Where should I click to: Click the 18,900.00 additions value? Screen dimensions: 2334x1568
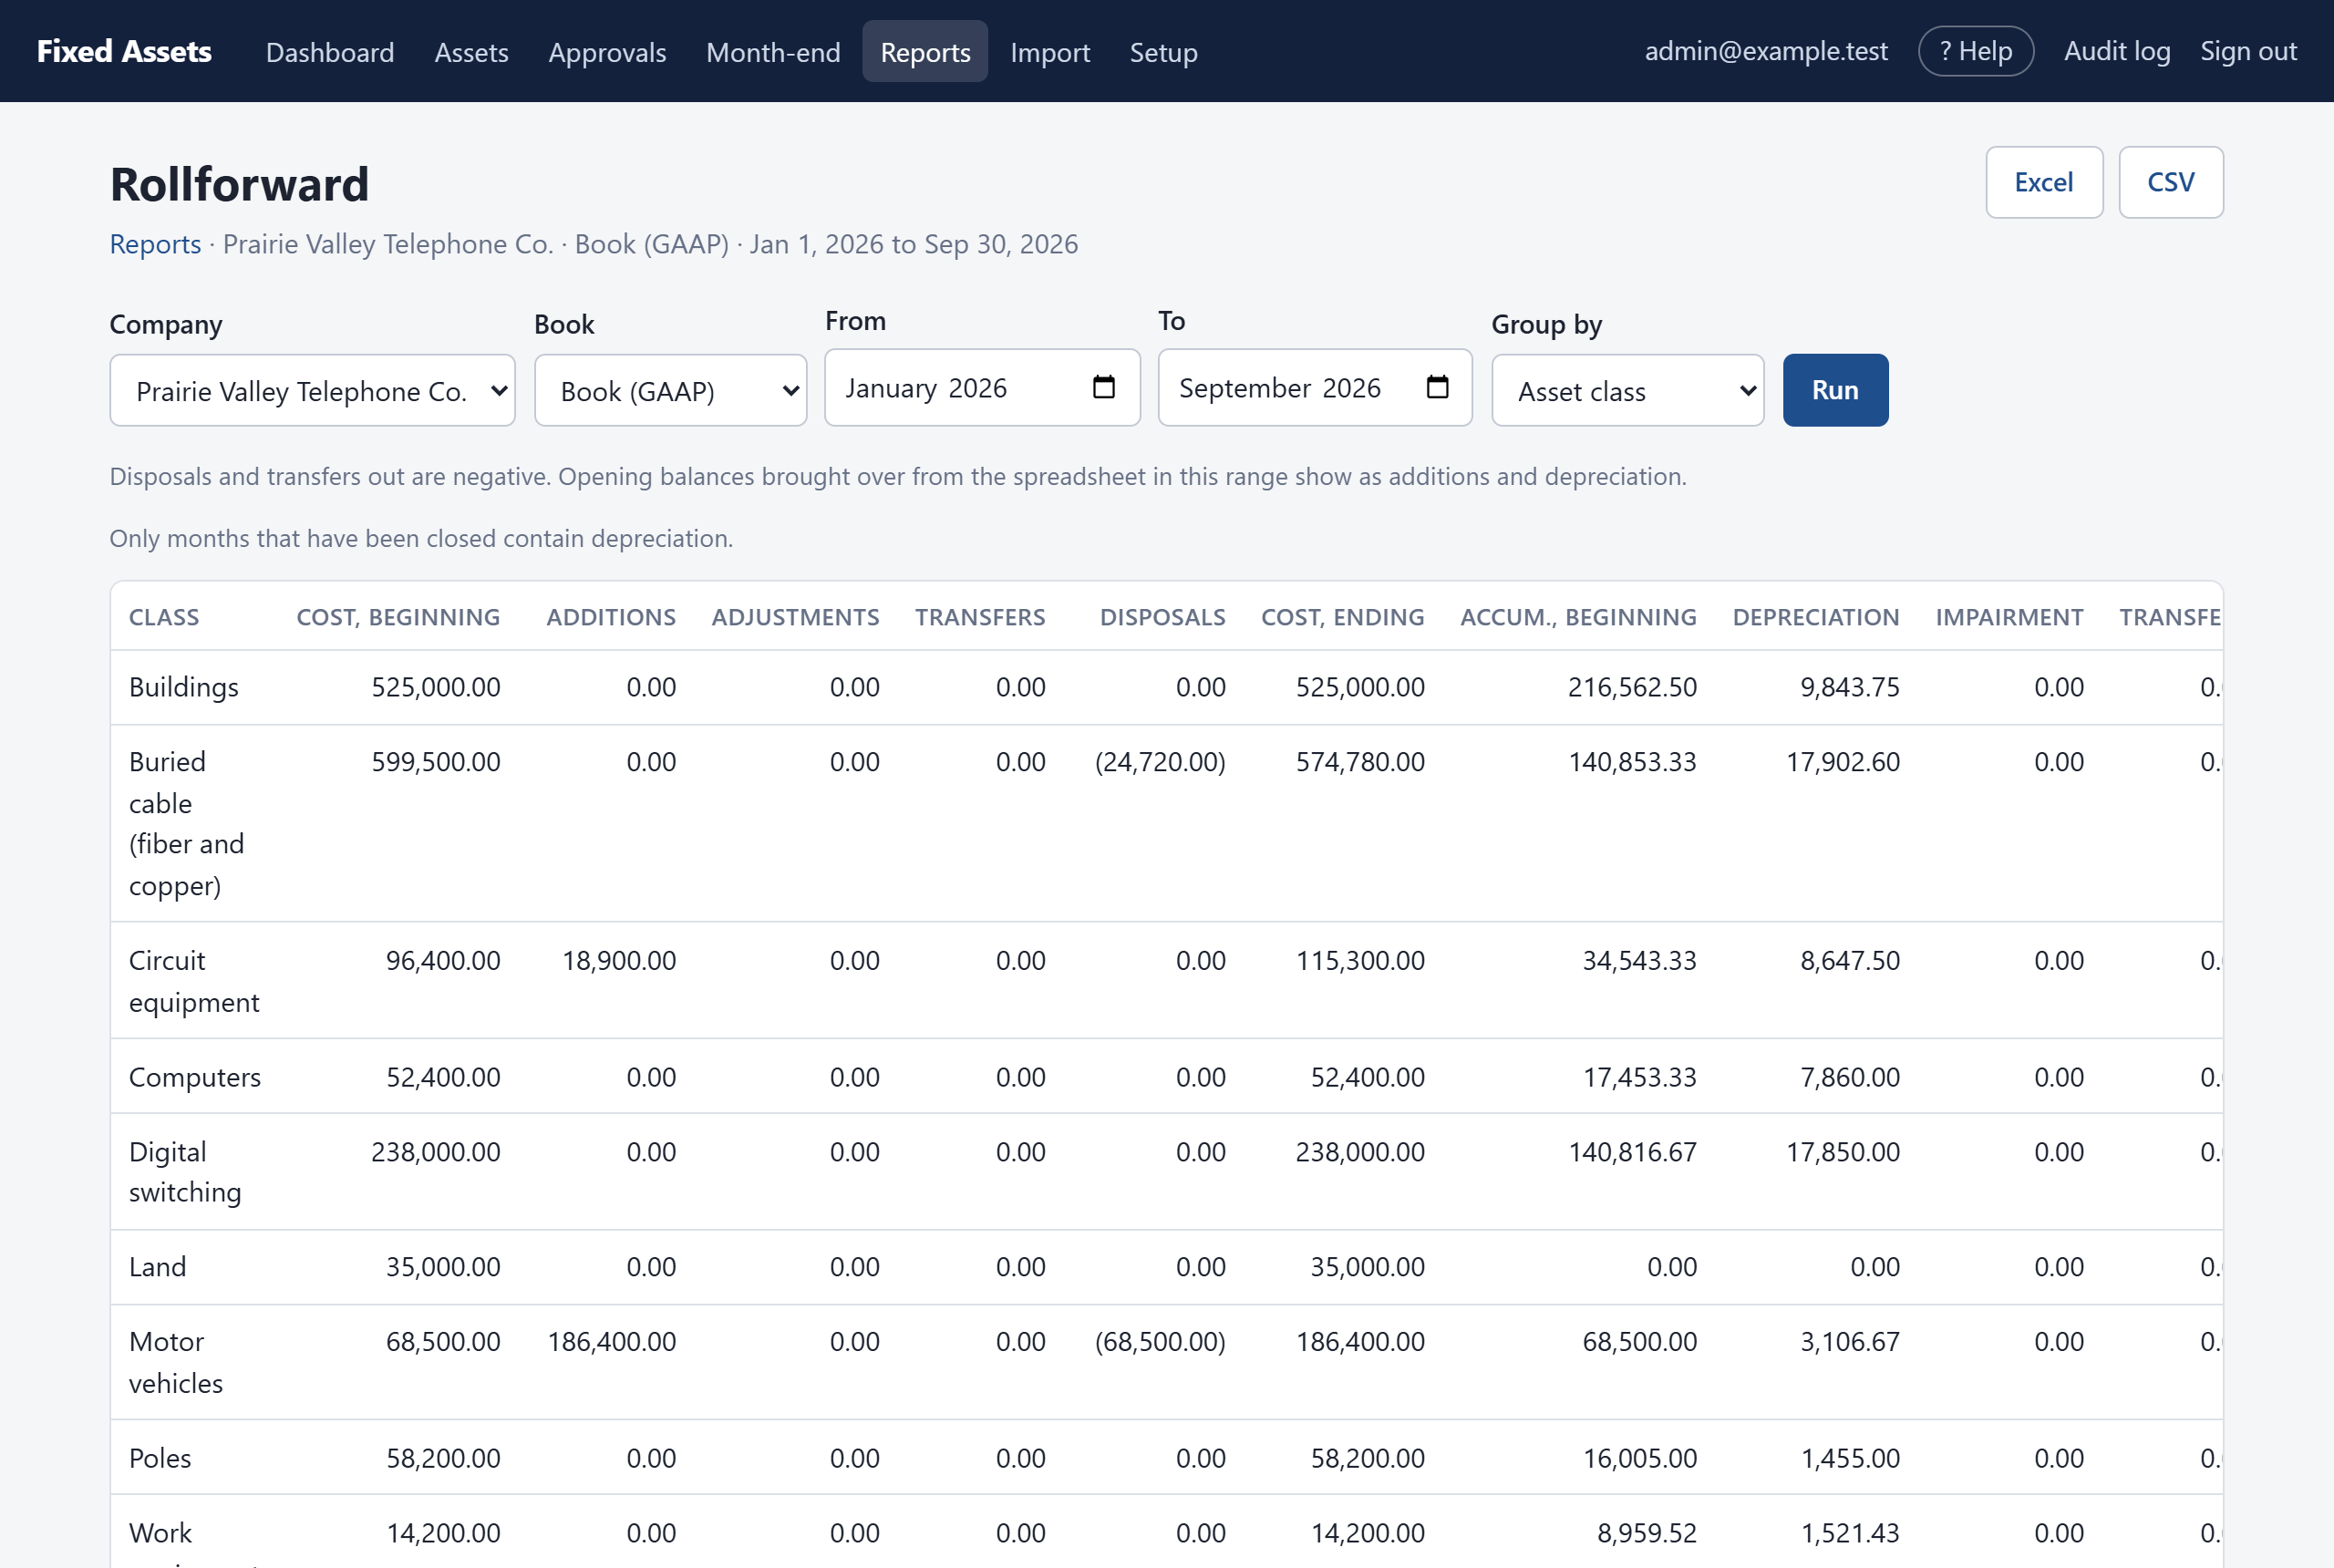(x=619, y=960)
